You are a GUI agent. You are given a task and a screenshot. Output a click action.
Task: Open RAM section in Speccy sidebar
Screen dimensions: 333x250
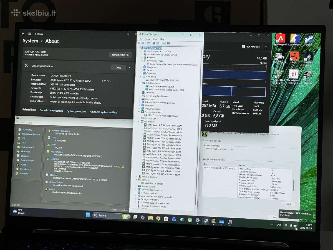tap(22, 143)
